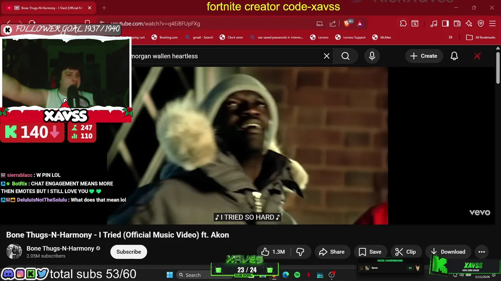501x281 pixels.
Task: Click the install app icon in address bar
Action: point(320,24)
